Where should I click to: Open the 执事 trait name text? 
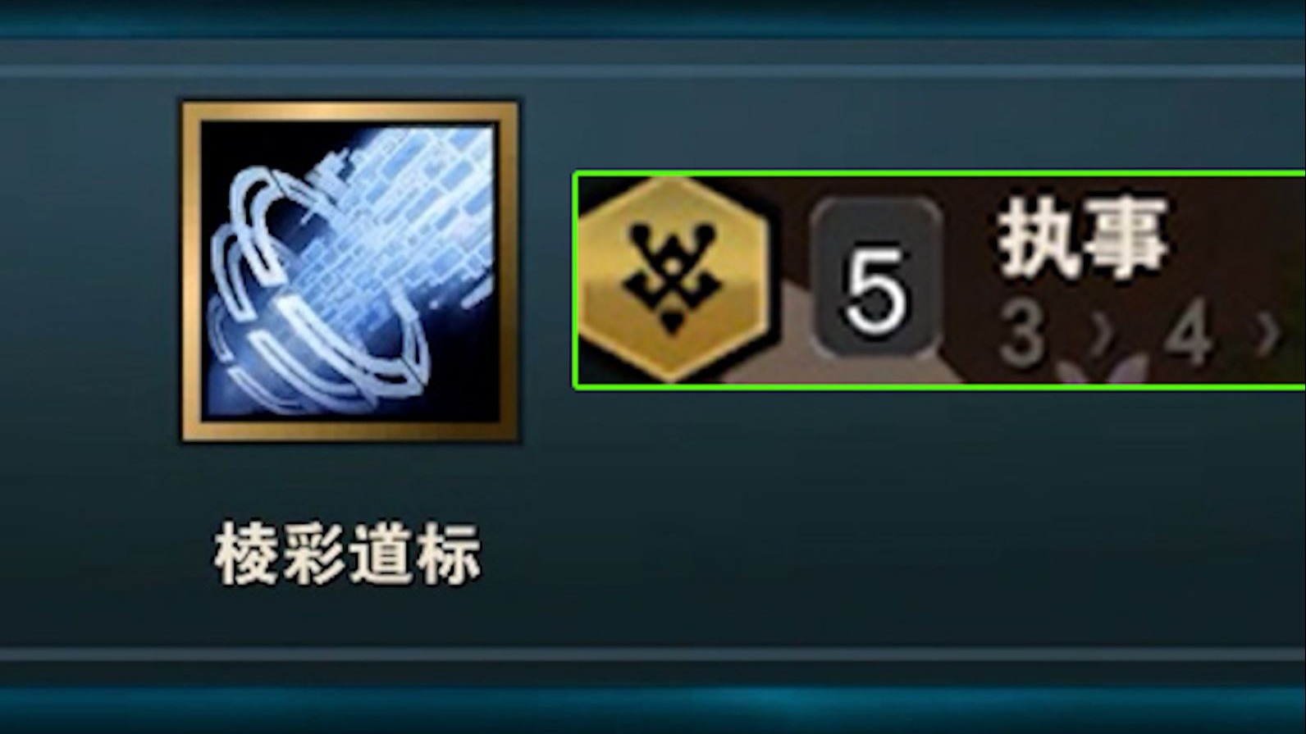tap(1082, 237)
